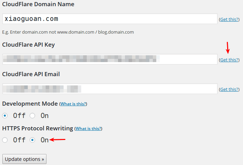Disable HTTPS Protocol Rewriting via Off radio
The image size is (243, 165).
5,140
